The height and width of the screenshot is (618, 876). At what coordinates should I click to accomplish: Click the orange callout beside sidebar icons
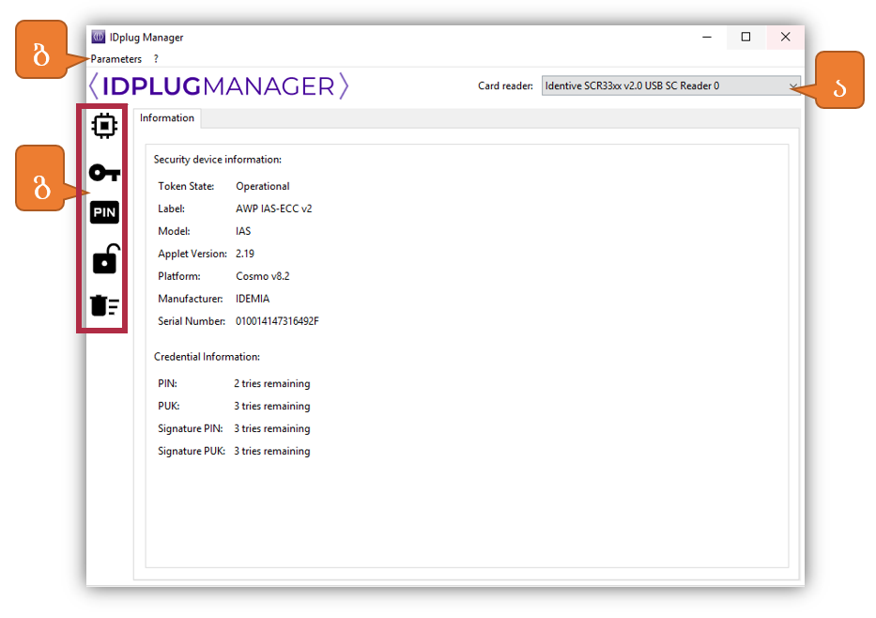[40, 178]
